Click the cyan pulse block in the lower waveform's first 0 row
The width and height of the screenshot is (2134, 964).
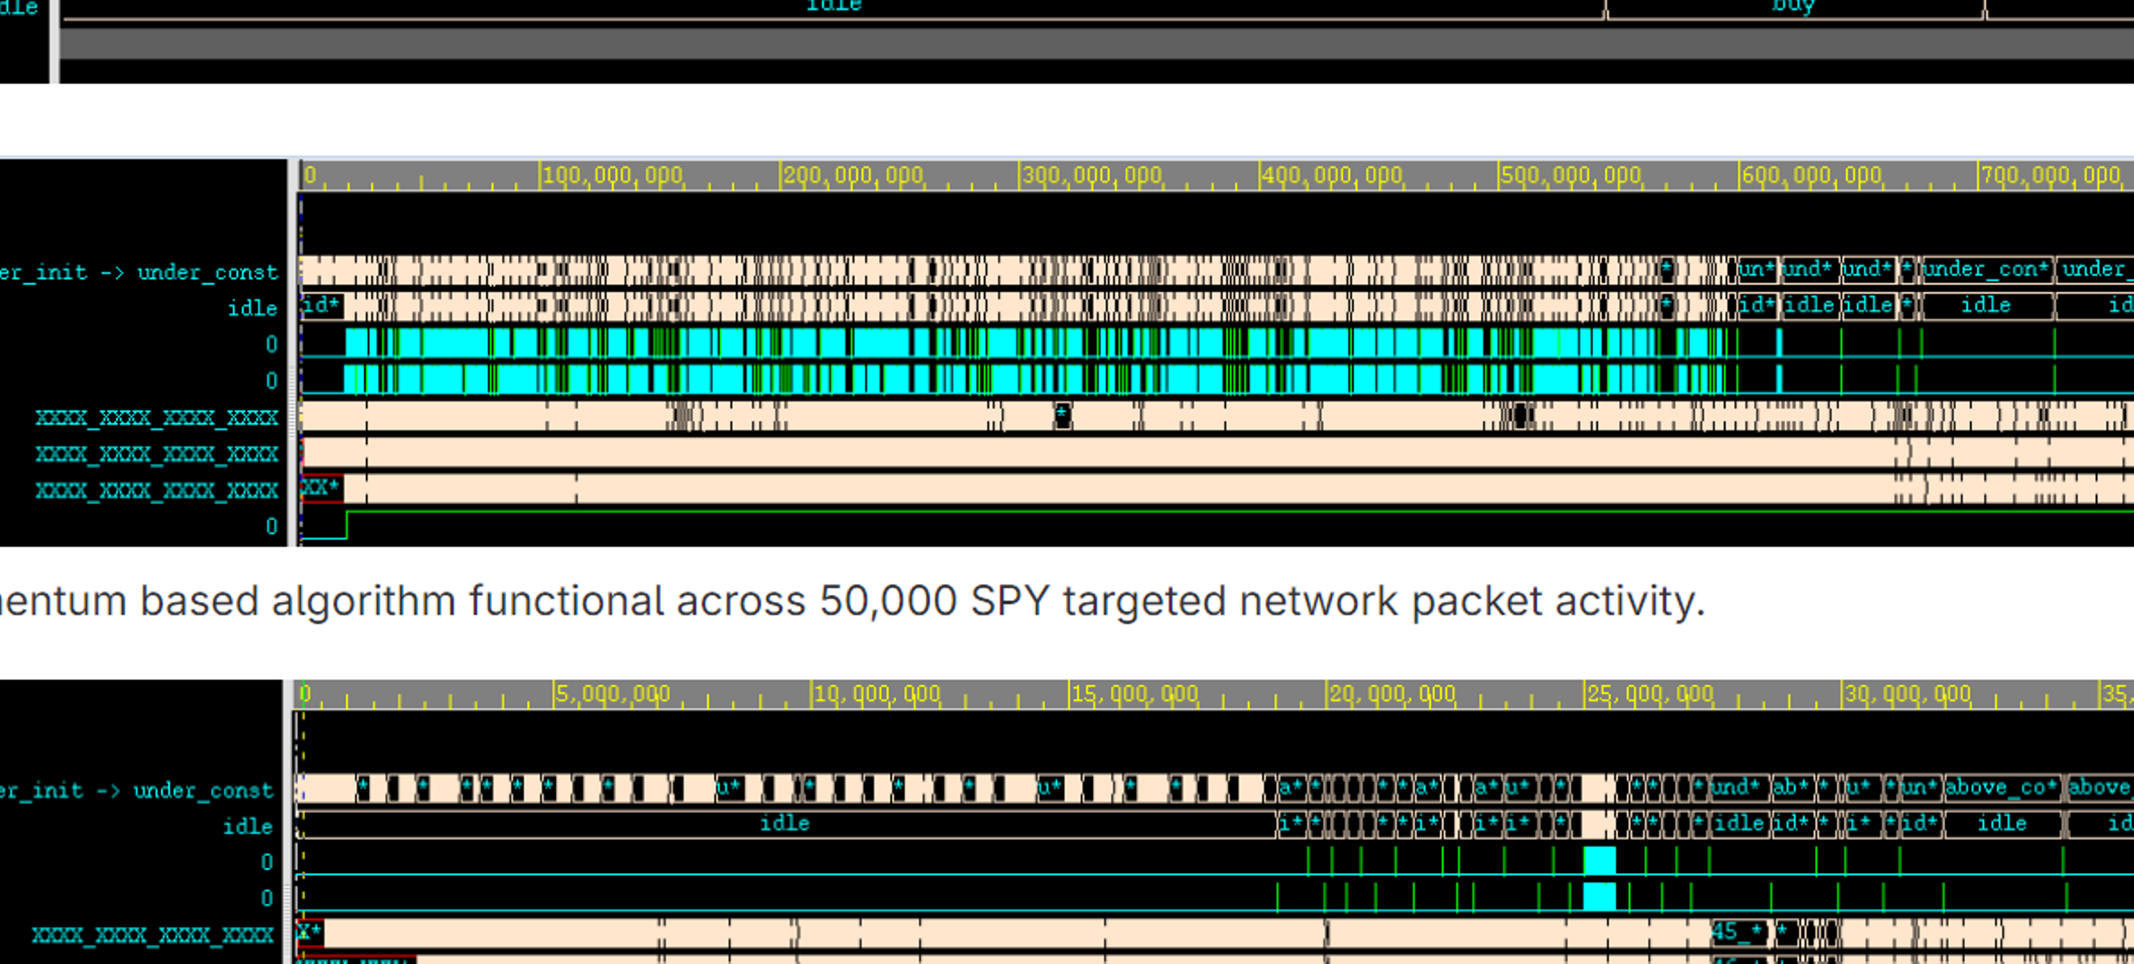tap(1599, 861)
